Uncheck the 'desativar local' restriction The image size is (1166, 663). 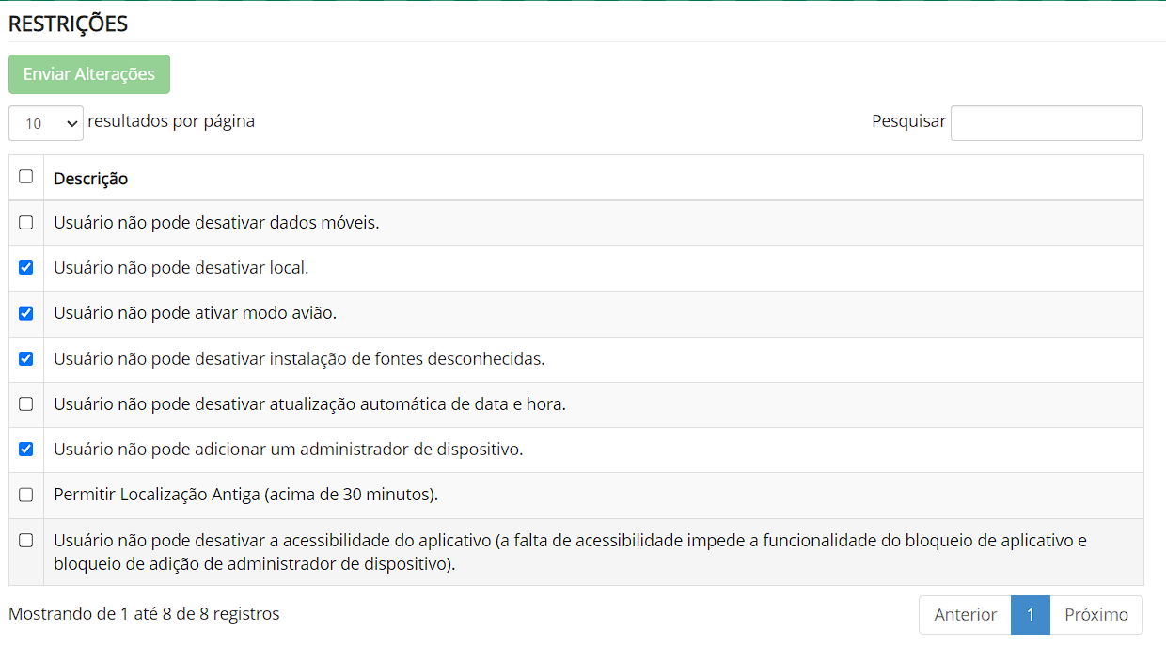[26, 268]
